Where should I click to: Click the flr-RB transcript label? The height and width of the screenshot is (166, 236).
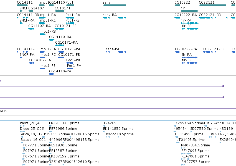coord(187,26)
